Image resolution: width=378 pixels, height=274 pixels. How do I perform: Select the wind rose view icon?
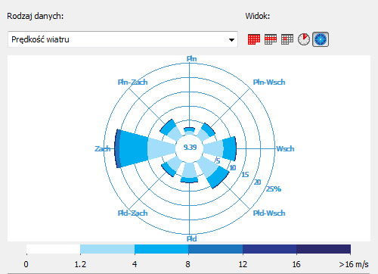pos(321,39)
